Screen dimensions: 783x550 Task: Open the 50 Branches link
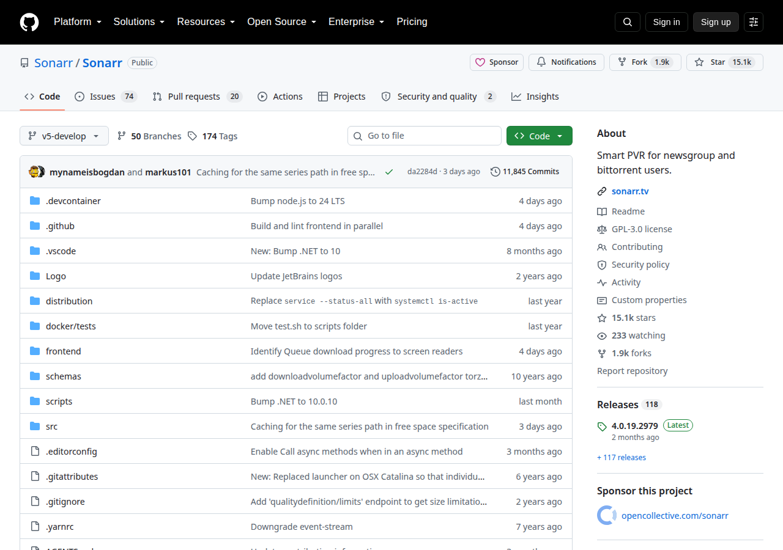tap(149, 136)
